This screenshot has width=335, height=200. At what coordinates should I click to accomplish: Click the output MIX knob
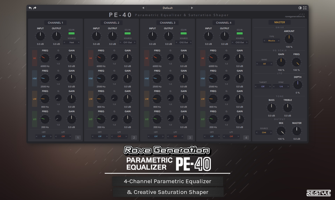(x=281, y=131)
